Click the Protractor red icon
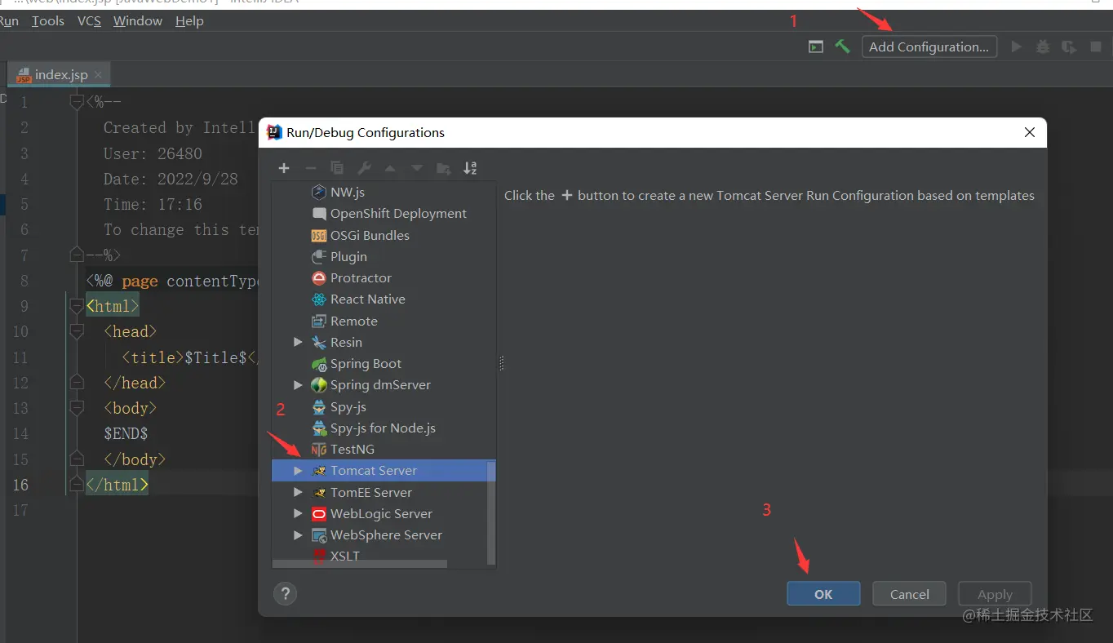The width and height of the screenshot is (1113, 643). click(319, 278)
